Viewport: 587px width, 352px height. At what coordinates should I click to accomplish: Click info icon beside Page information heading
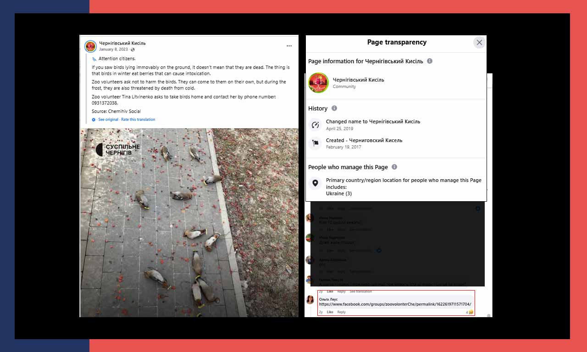click(430, 61)
